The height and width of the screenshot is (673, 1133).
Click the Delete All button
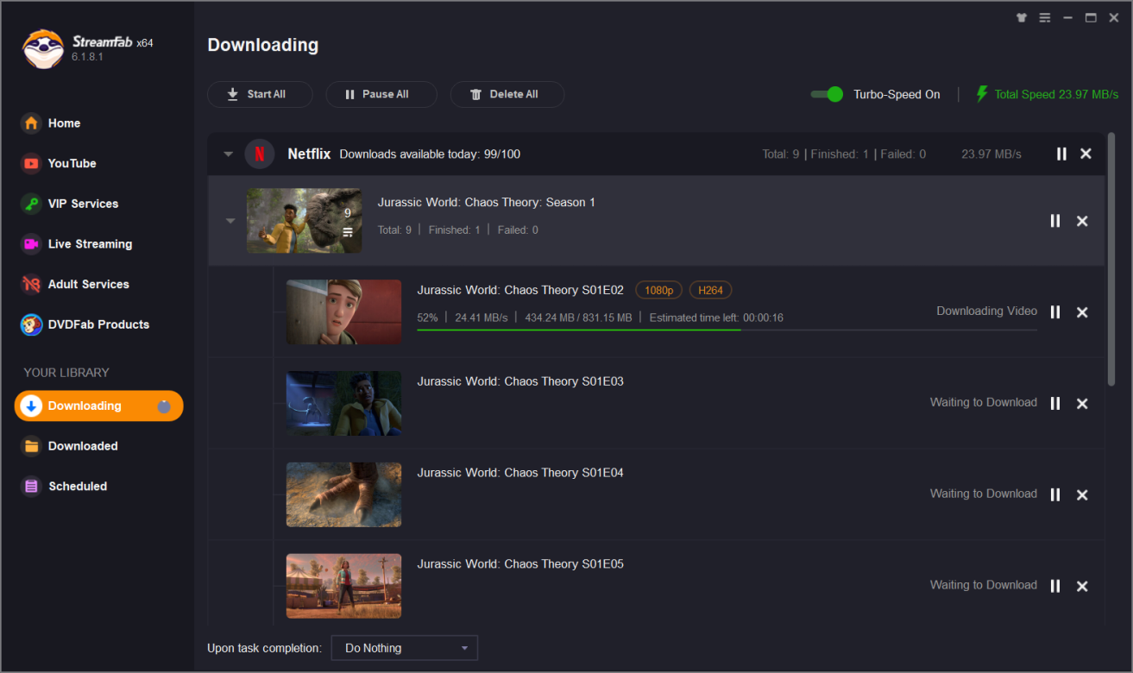(507, 94)
